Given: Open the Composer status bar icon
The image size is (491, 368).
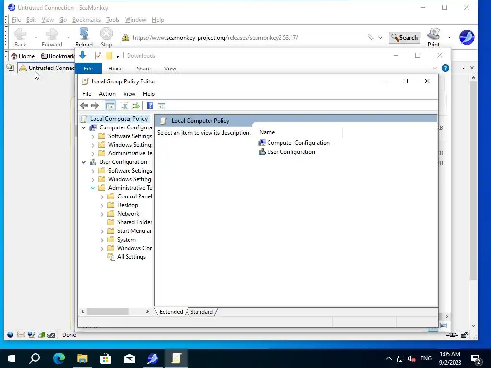Looking at the screenshot, I should 31,334.
